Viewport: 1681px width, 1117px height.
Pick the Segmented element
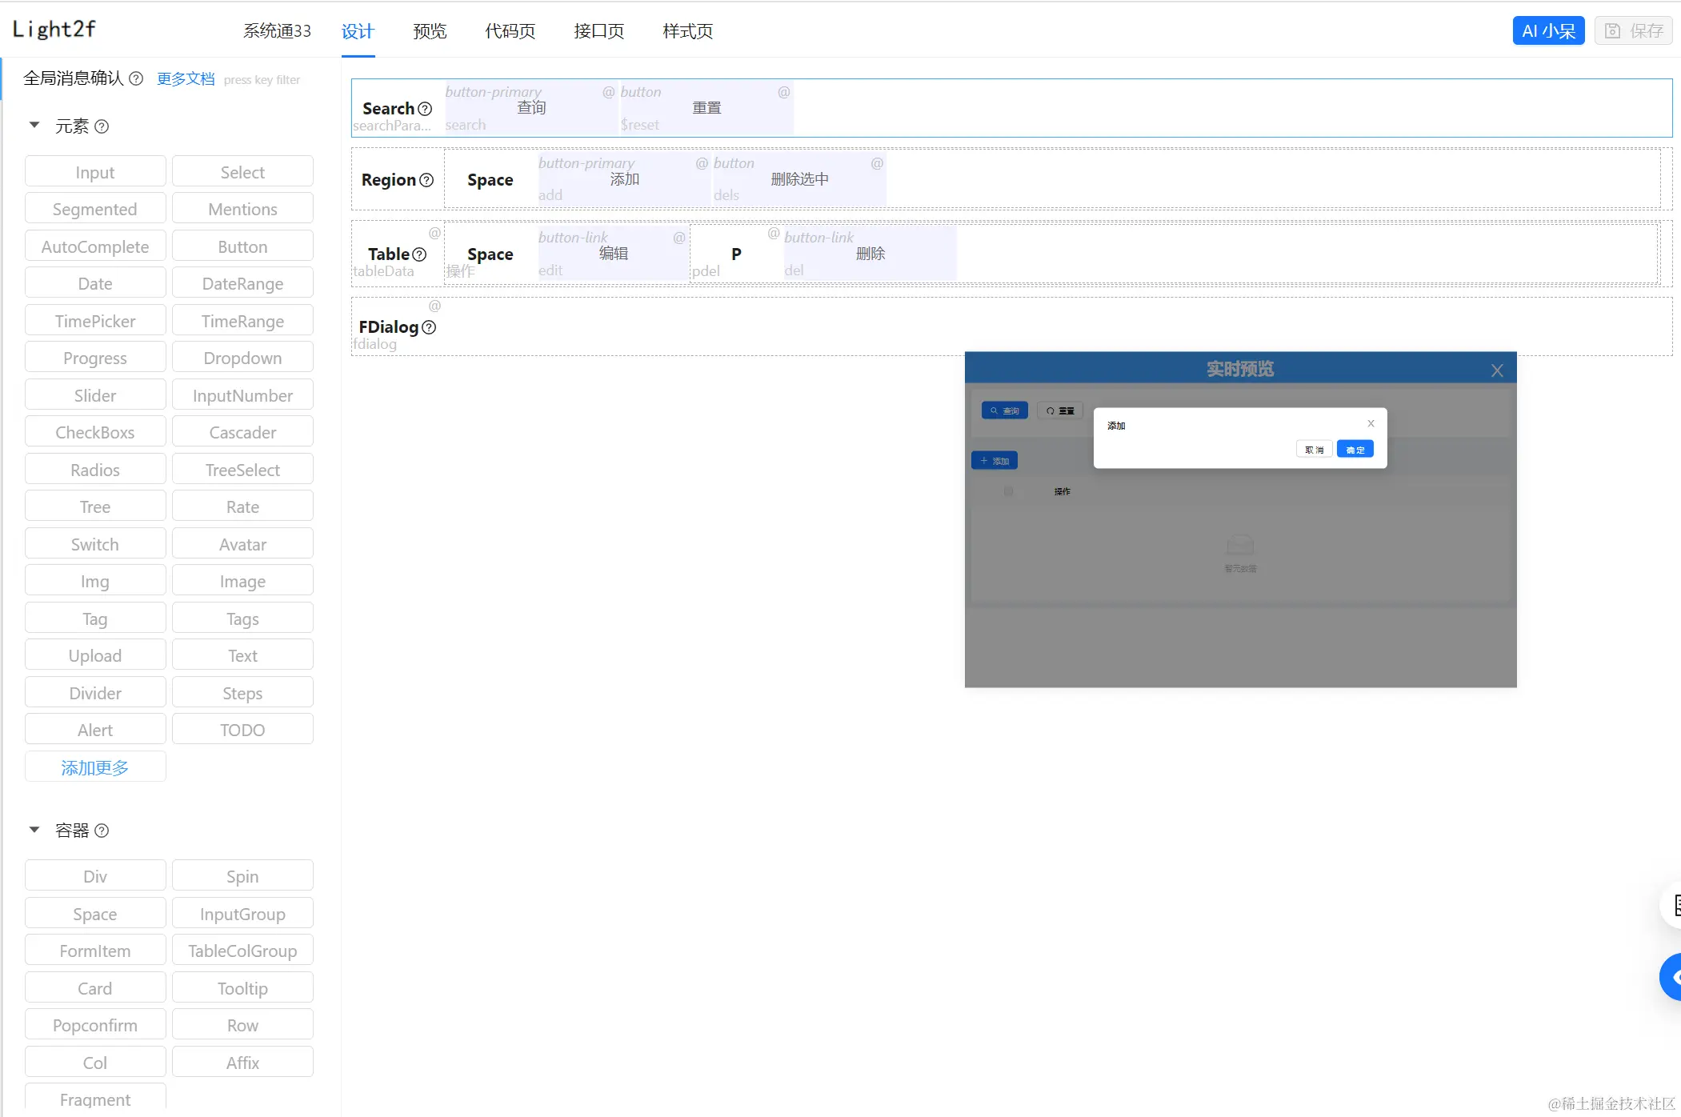point(95,209)
